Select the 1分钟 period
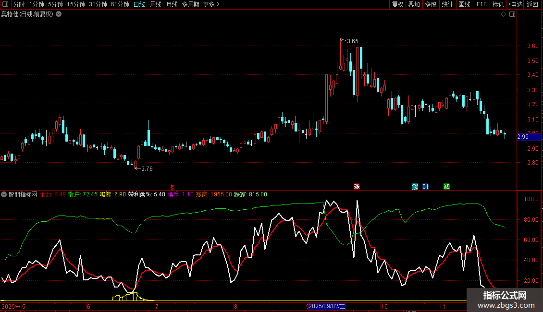Screen dimensions: 543x312 coord(37,4)
